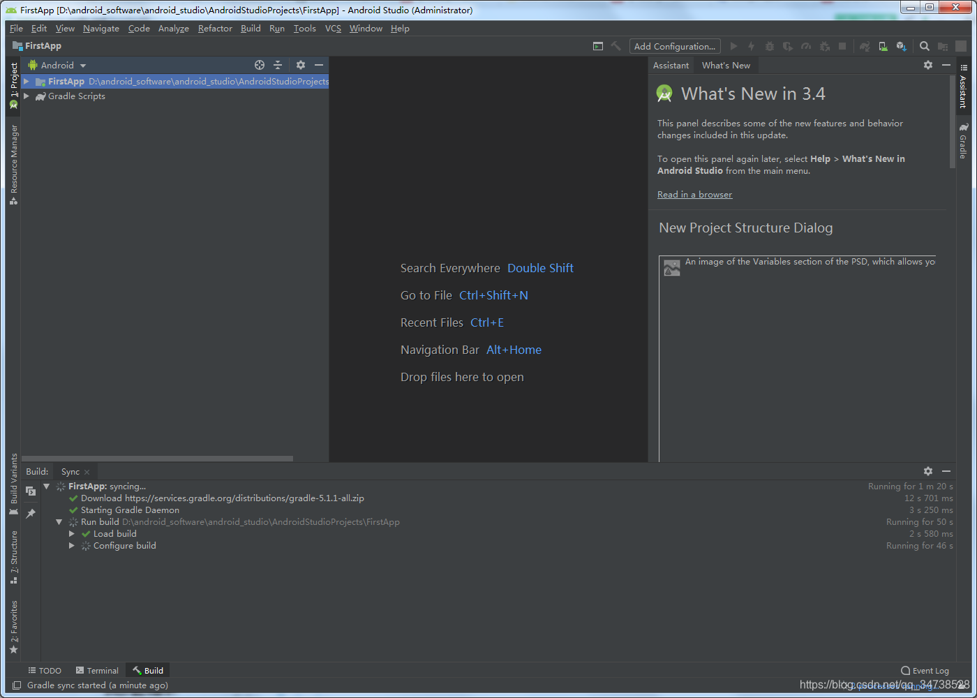This screenshot has height=698, width=977.
Task: Click the Debug bug icon in toolbar
Action: [770, 46]
